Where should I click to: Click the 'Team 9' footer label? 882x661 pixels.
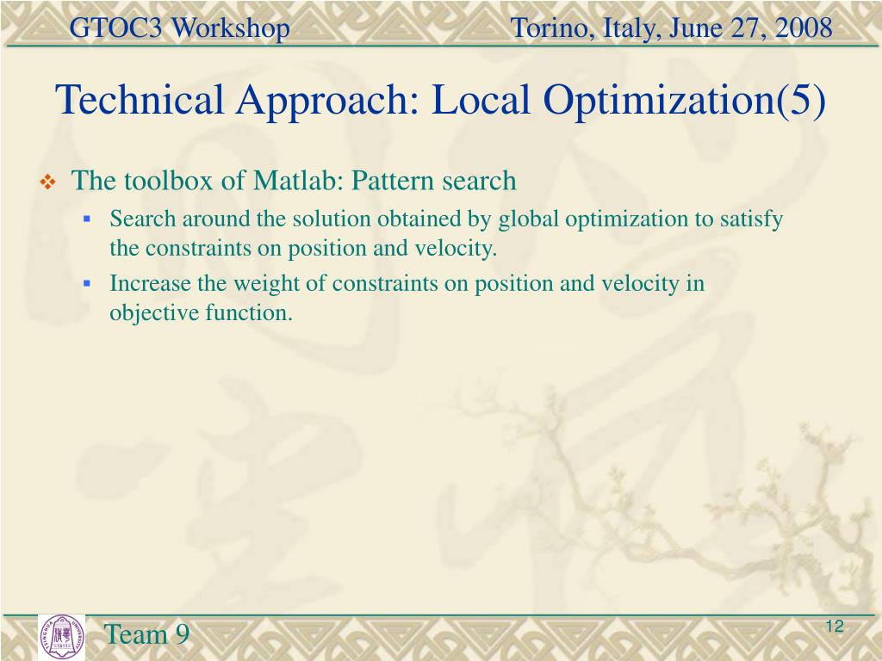pyautogui.click(x=146, y=634)
